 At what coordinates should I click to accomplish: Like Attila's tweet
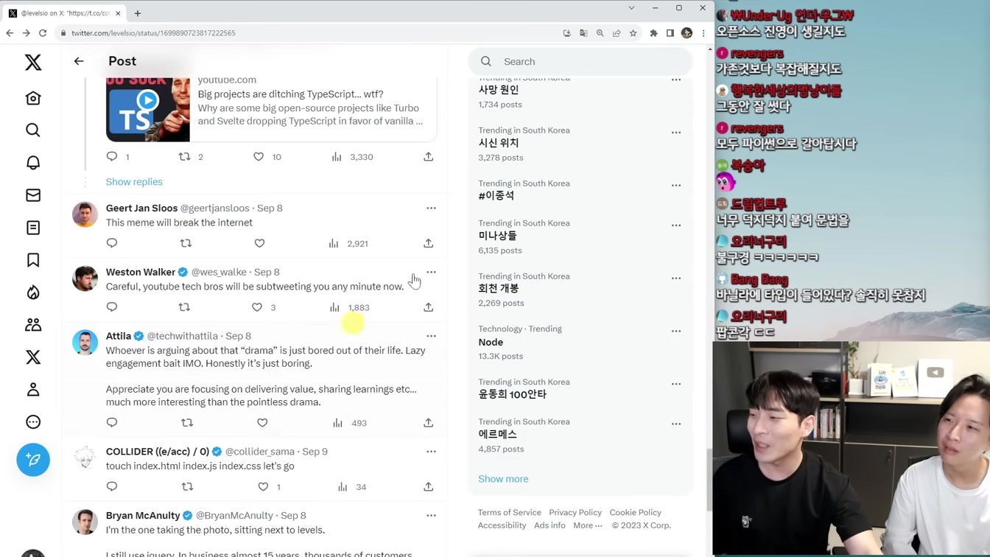262,423
